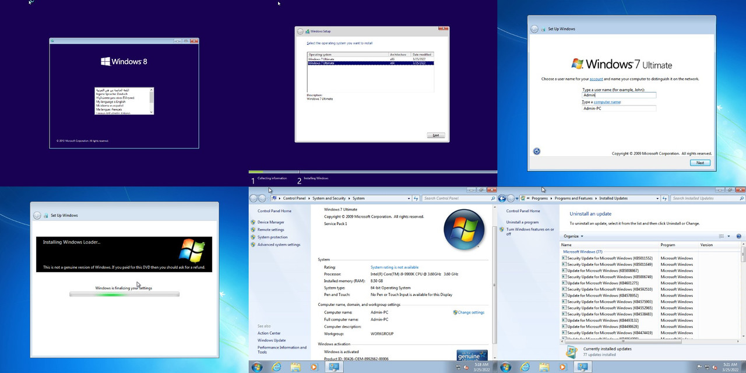746x373 pixels.
Task: Click refresh icon in System window address bar
Action: pos(416,199)
